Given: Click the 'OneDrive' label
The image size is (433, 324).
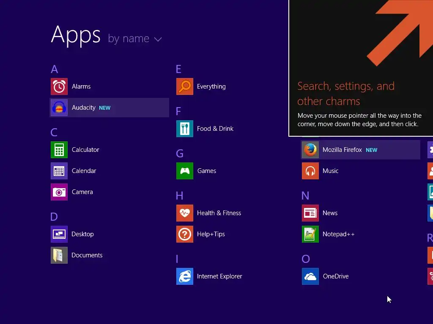Looking at the screenshot, I should [336, 276].
